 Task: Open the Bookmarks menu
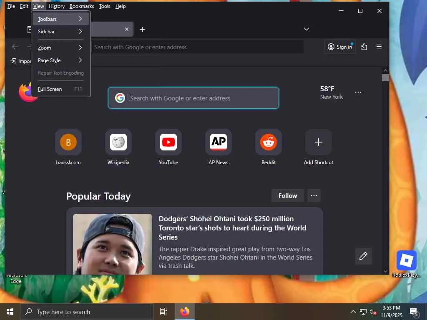pyautogui.click(x=82, y=6)
